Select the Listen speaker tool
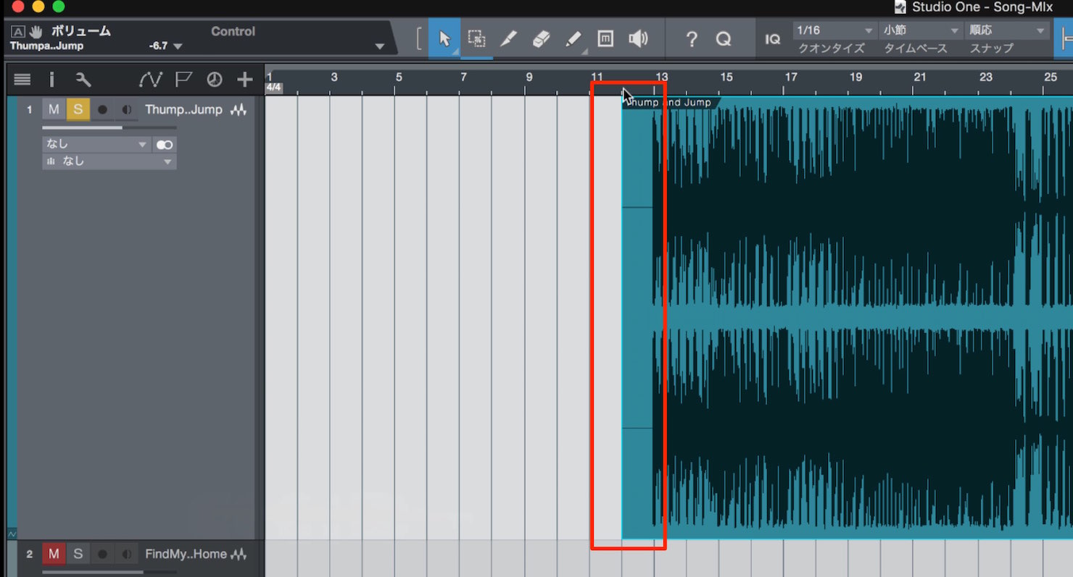Screen dimensions: 1073x577 [638, 38]
